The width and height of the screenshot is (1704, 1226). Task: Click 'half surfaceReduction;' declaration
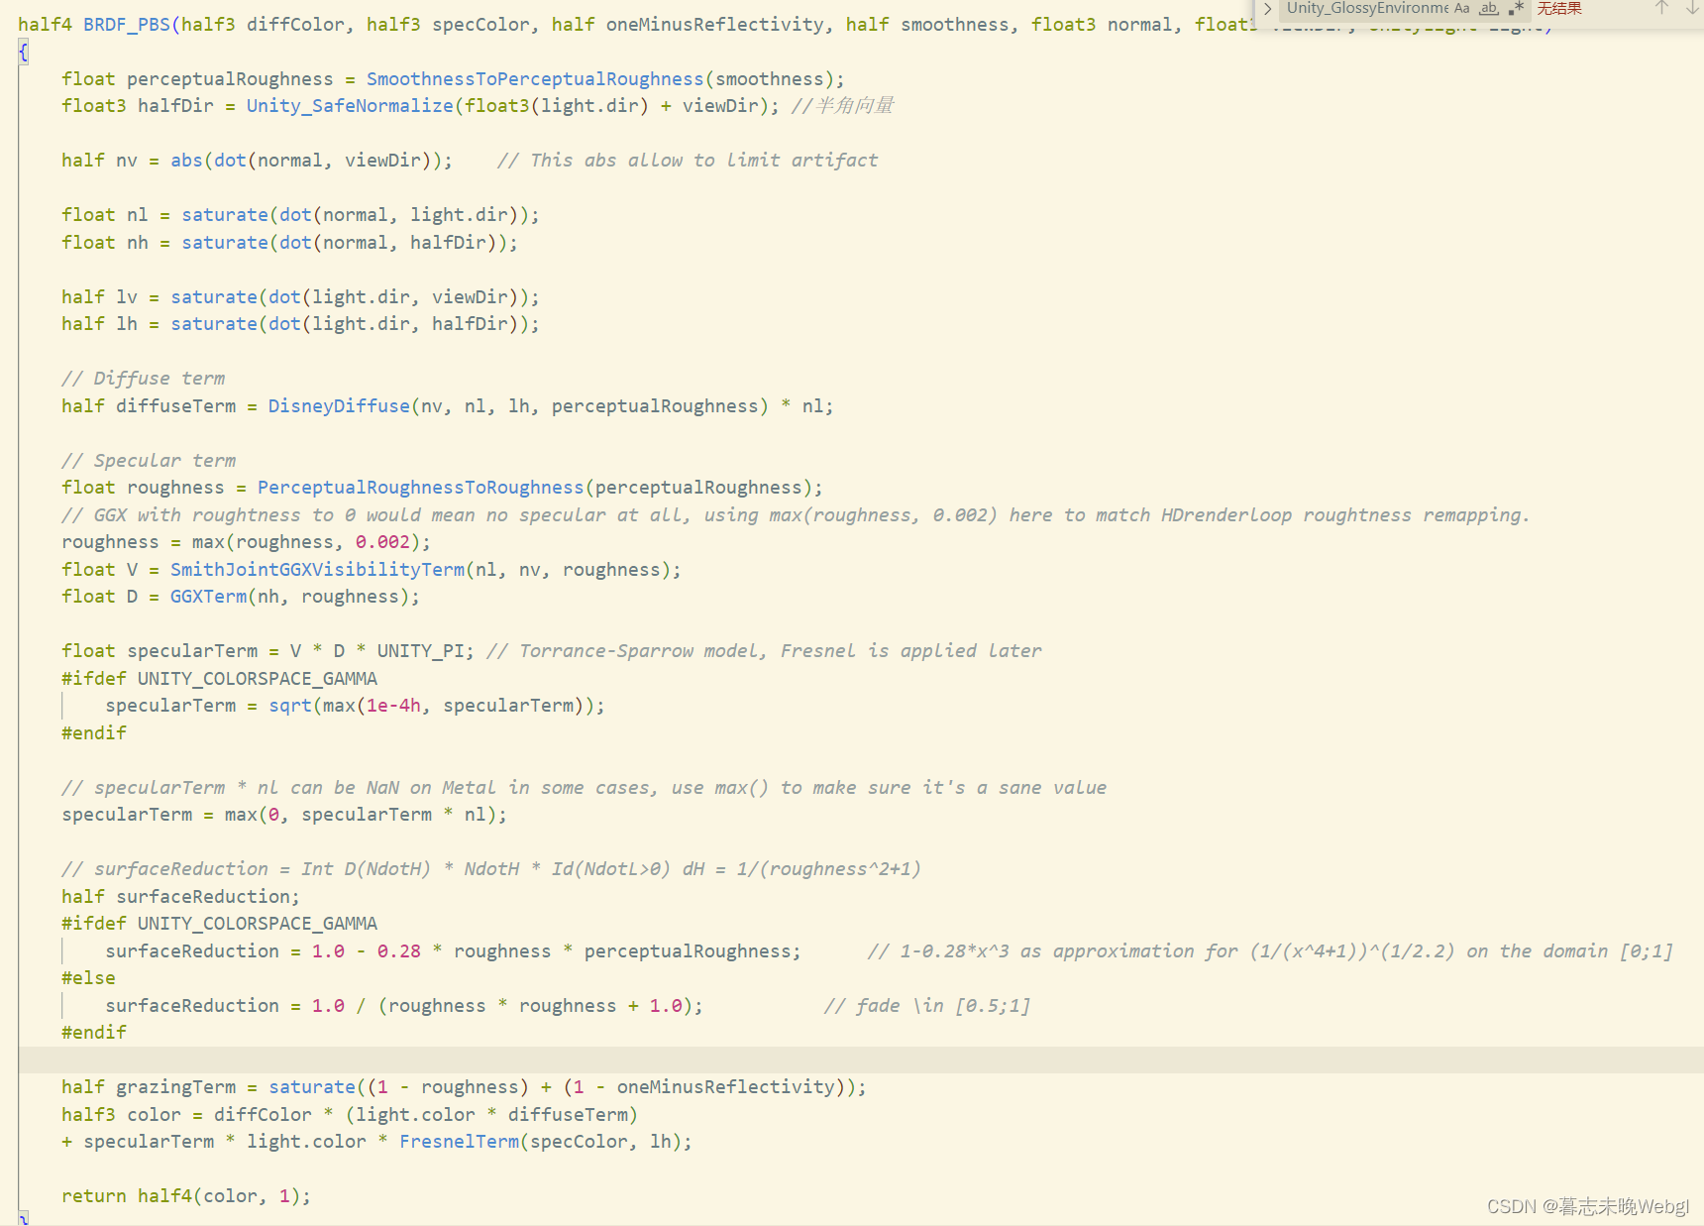pyautogui.click(x=180, y=897)
